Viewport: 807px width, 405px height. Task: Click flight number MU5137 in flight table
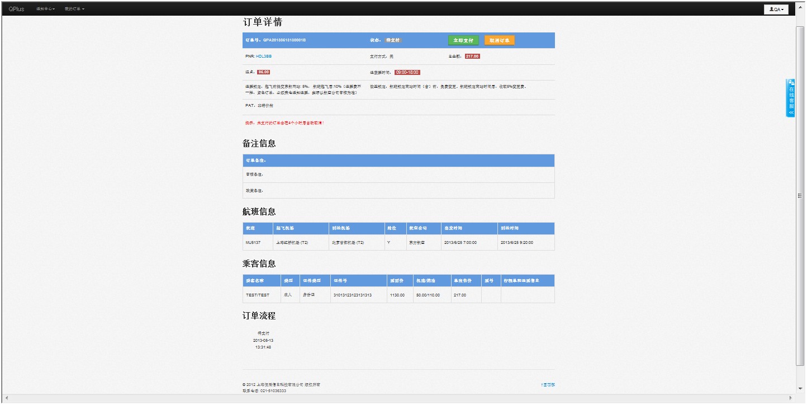pos(253,243)
